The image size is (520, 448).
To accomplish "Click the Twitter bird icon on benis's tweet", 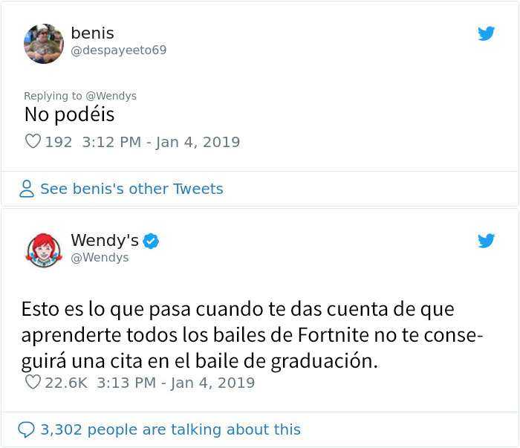I will 486,33.
